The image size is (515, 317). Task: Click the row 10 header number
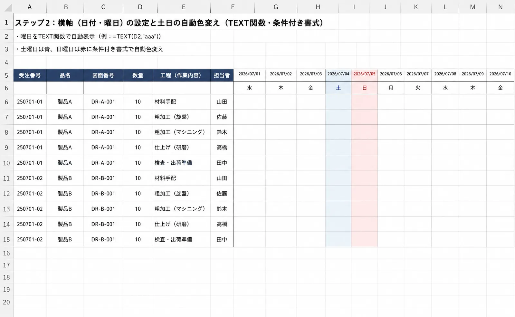click(x=6, y=163)
